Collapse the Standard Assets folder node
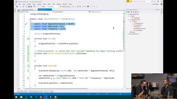 click(129, 20)
